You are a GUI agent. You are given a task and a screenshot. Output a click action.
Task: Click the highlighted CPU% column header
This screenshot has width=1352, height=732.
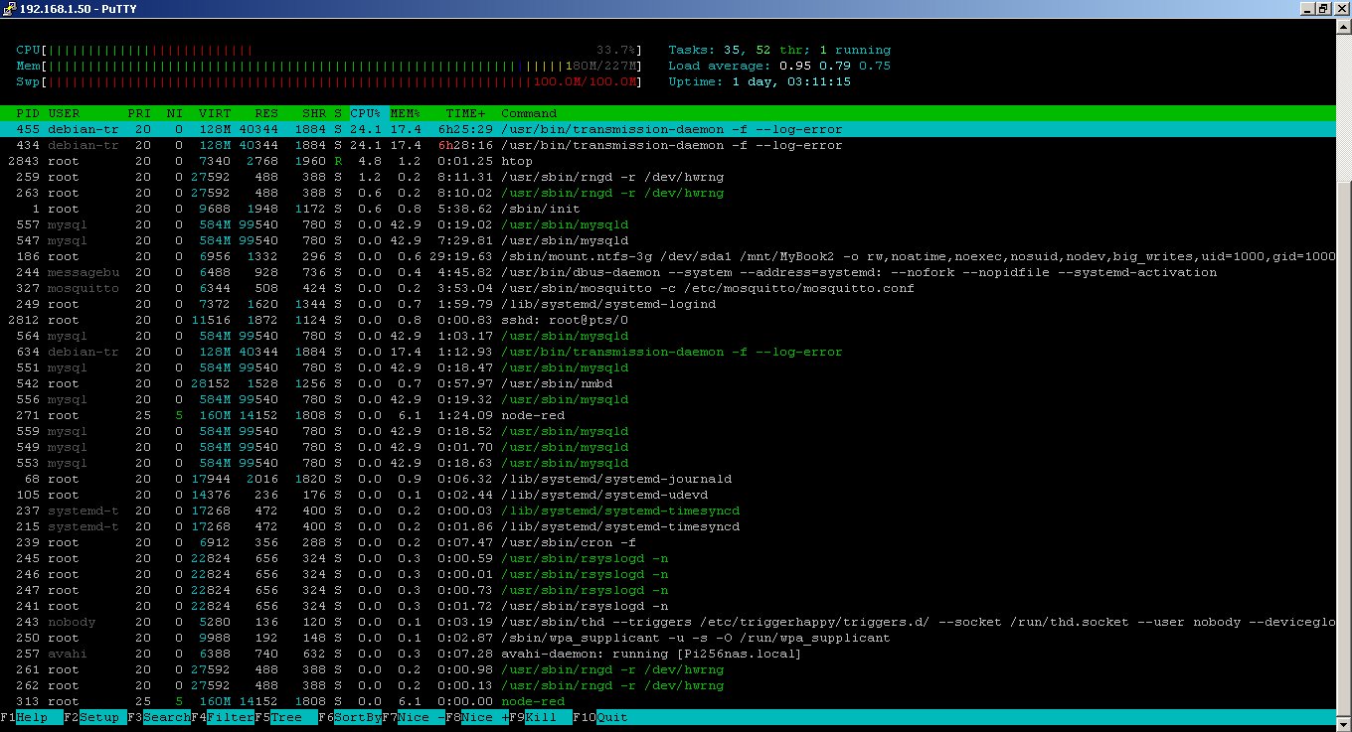coord(366,113)
